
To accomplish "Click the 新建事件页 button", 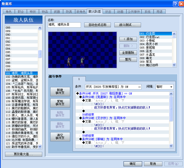I will (x=60, y=92).
